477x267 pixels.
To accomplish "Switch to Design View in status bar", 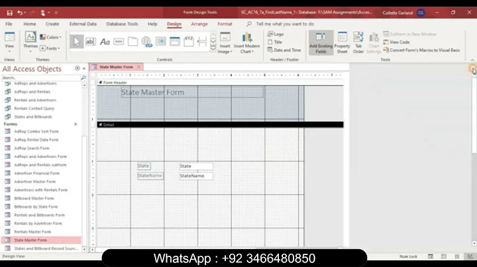I will click(x=470, y=256).
